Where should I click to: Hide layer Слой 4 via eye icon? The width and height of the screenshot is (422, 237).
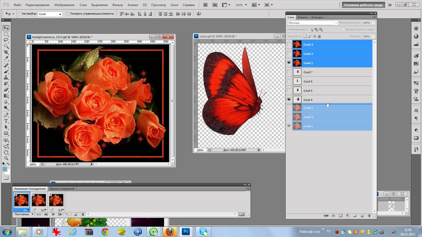pyautogui.click(x=289, y=100)
